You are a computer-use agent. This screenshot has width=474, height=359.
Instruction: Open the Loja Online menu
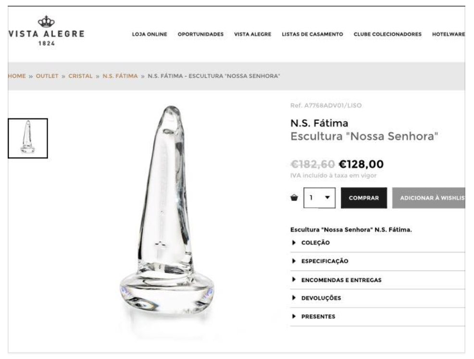[x=149, y=35]
